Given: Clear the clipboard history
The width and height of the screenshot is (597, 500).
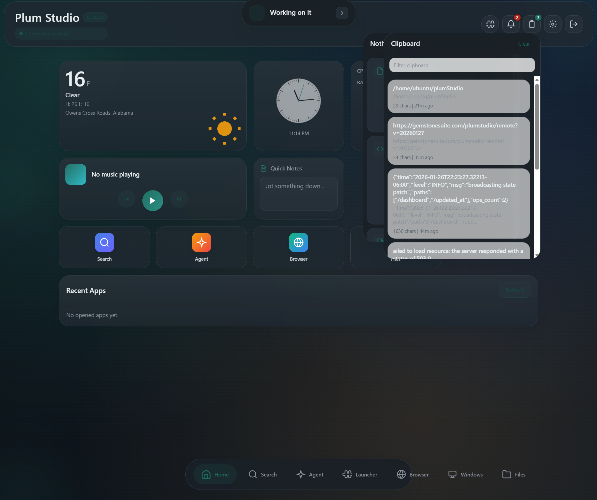Looking at the screenshot, I should 524,44.
